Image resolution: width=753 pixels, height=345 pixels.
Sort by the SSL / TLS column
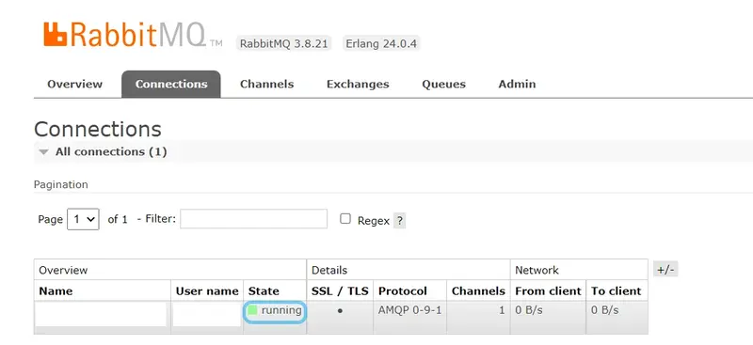tap(340, 290)
